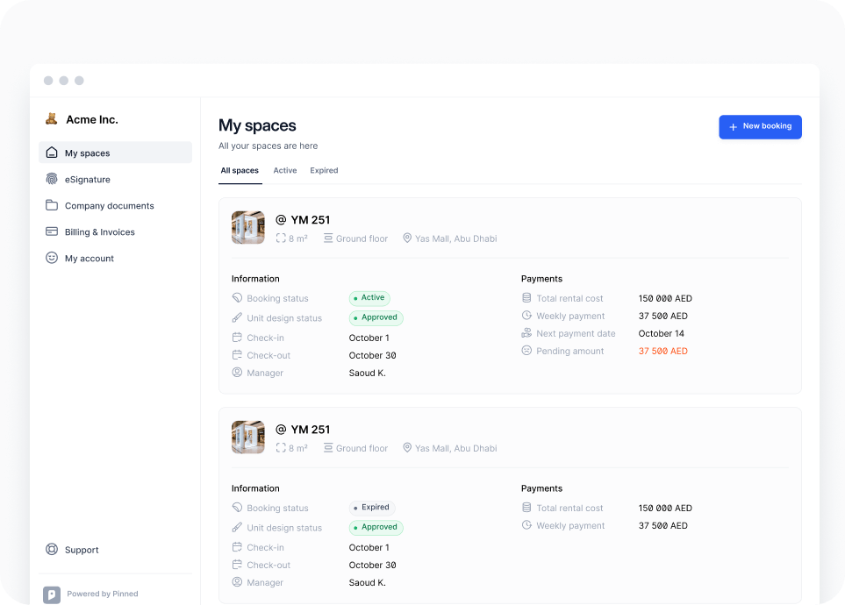Open the second YM 251 space thumbnail
This screenshot has height=605, width=845.
click(247, 437)
